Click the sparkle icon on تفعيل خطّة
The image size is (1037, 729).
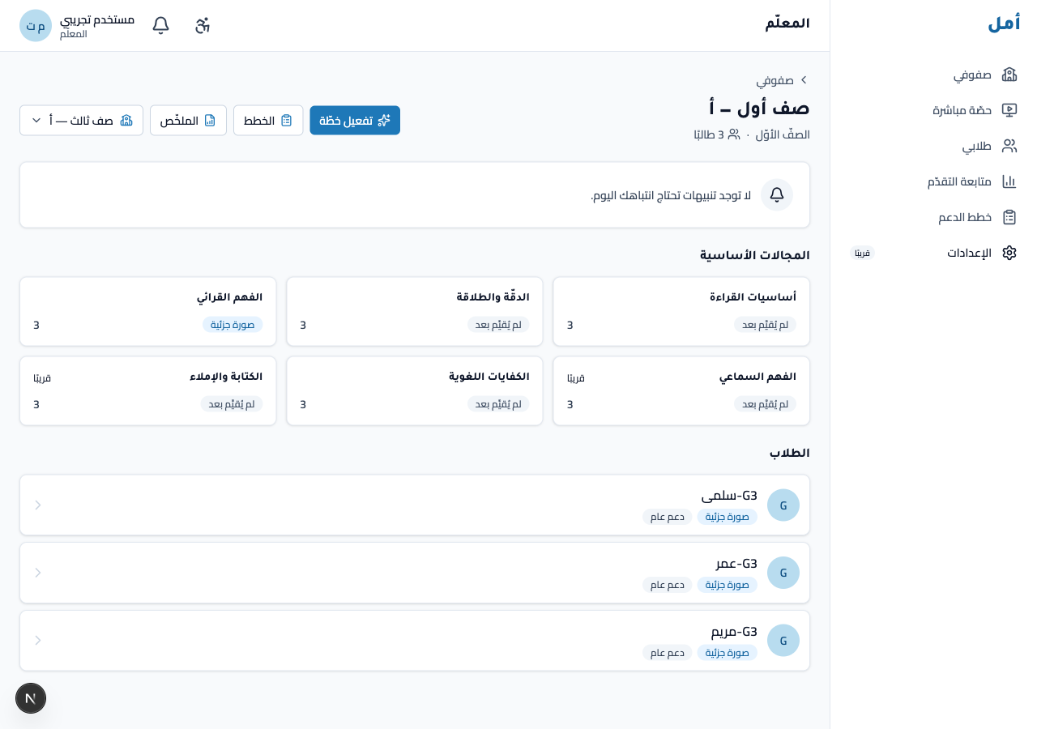point(384,120)
